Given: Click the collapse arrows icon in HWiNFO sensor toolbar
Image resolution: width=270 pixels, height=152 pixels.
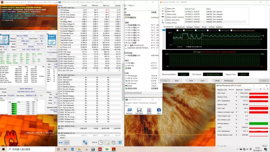Looking at the screenshot, I should pos(66,142).
